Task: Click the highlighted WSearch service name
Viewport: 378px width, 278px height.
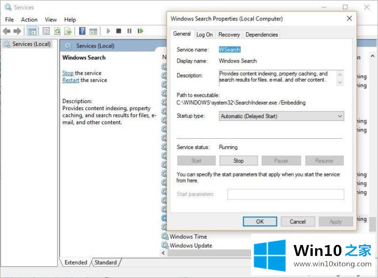Action: [x=230, y=50]
